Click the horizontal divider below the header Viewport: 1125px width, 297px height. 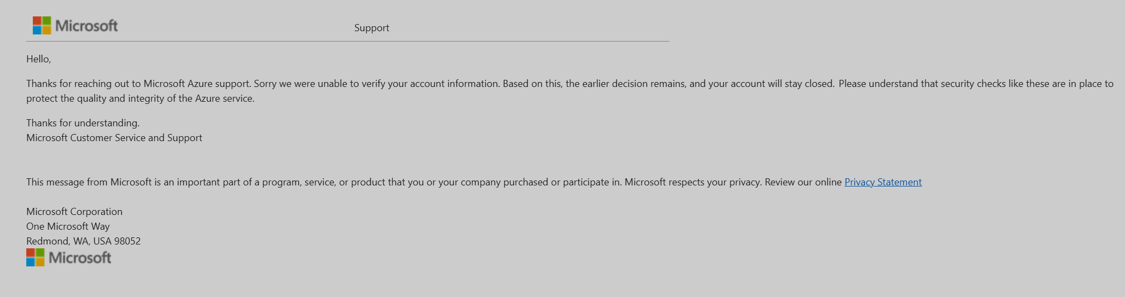point(348,41)
